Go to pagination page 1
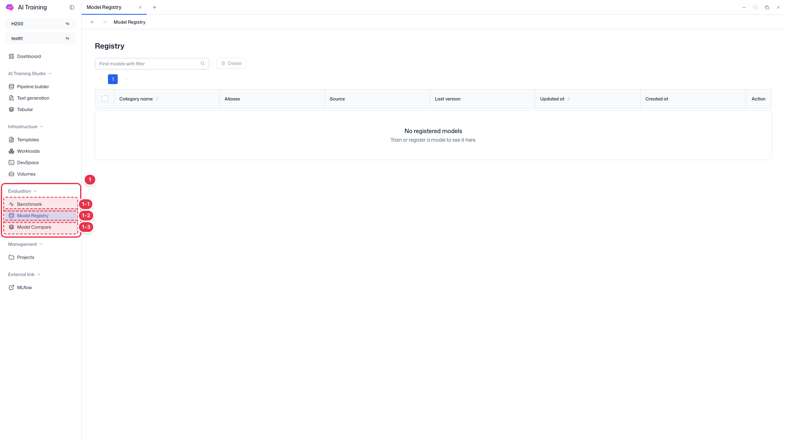This screenshot has width=785, height=441. click(113, 79)
